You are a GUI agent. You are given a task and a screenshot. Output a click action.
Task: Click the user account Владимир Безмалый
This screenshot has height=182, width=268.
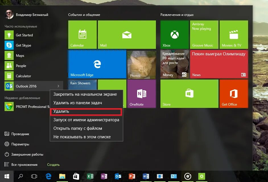(x=27, y=15)
